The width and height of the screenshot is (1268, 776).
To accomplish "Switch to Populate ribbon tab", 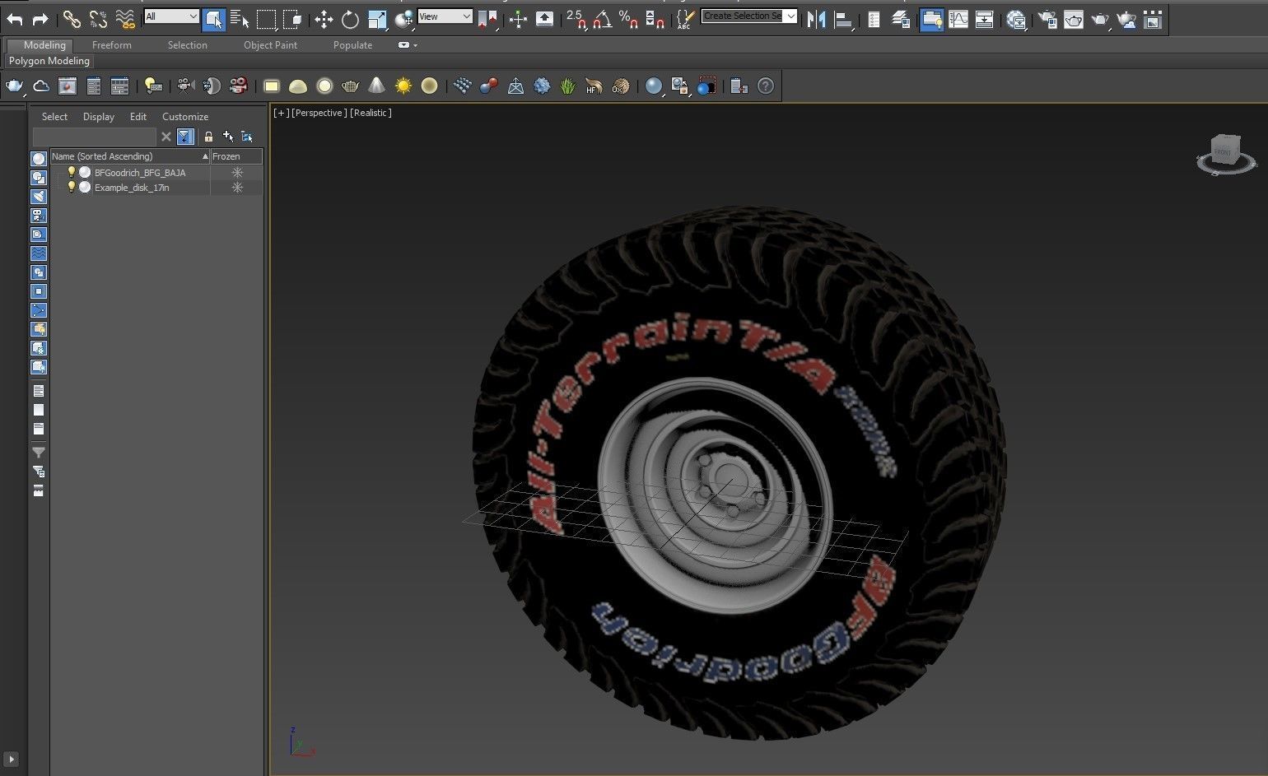I will tap(352, 45).
